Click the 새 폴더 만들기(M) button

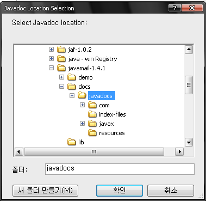(46, 191)
